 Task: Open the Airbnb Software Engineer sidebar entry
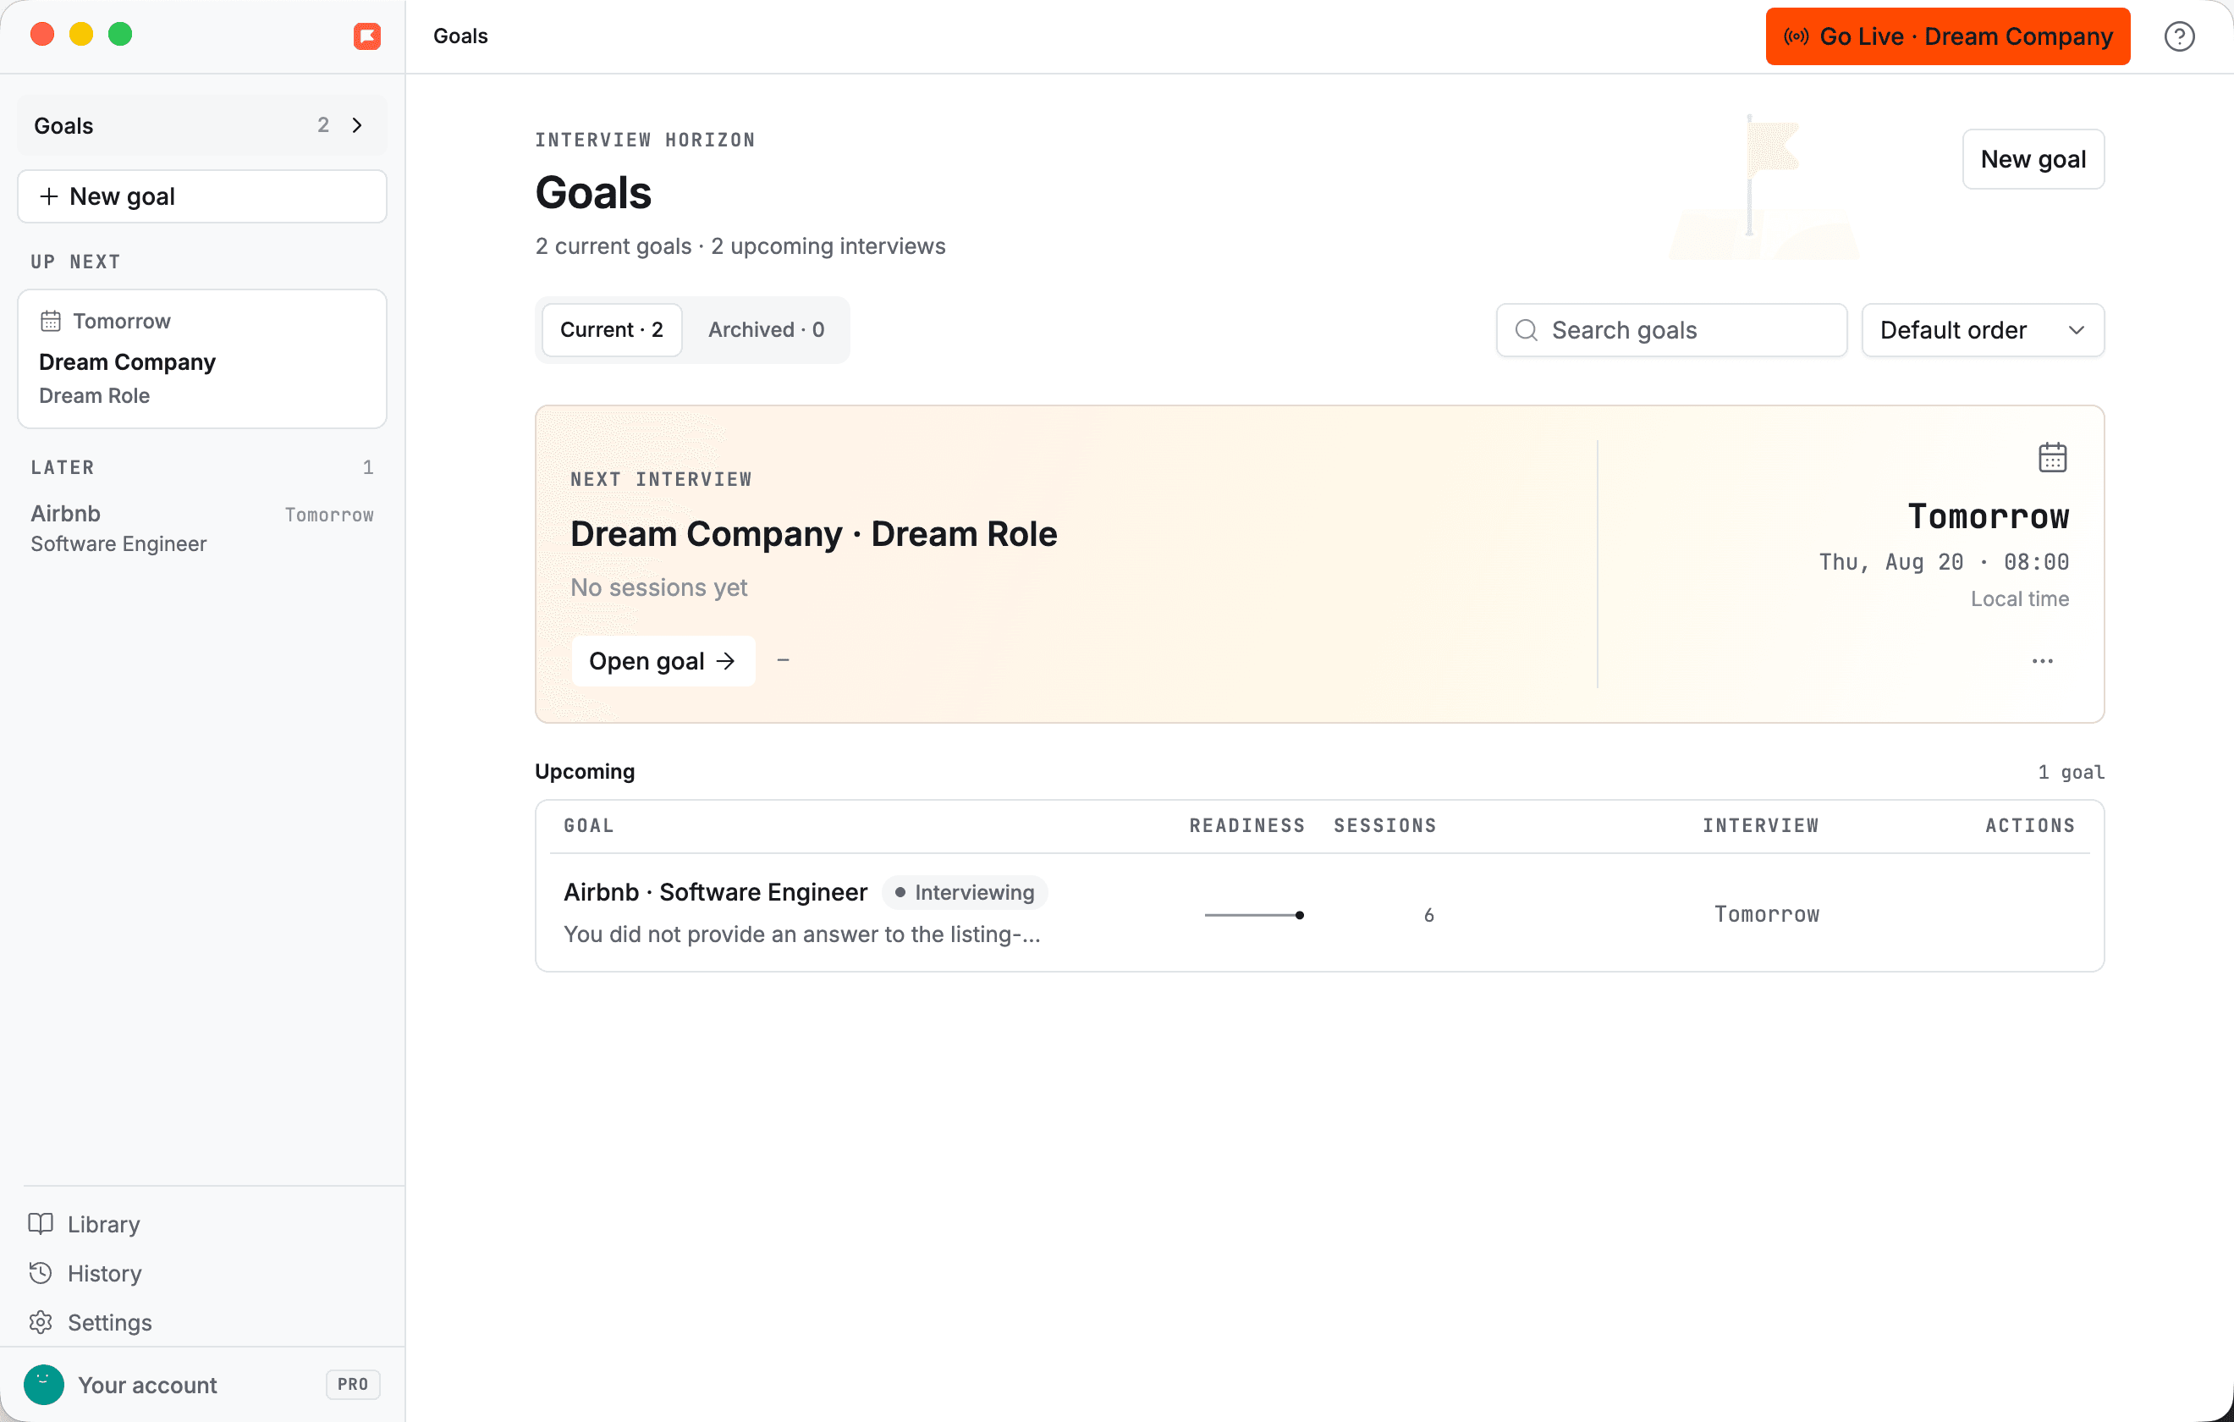pos(202,528)
